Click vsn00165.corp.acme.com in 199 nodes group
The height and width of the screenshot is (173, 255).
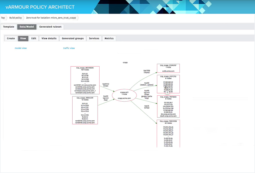85,87
